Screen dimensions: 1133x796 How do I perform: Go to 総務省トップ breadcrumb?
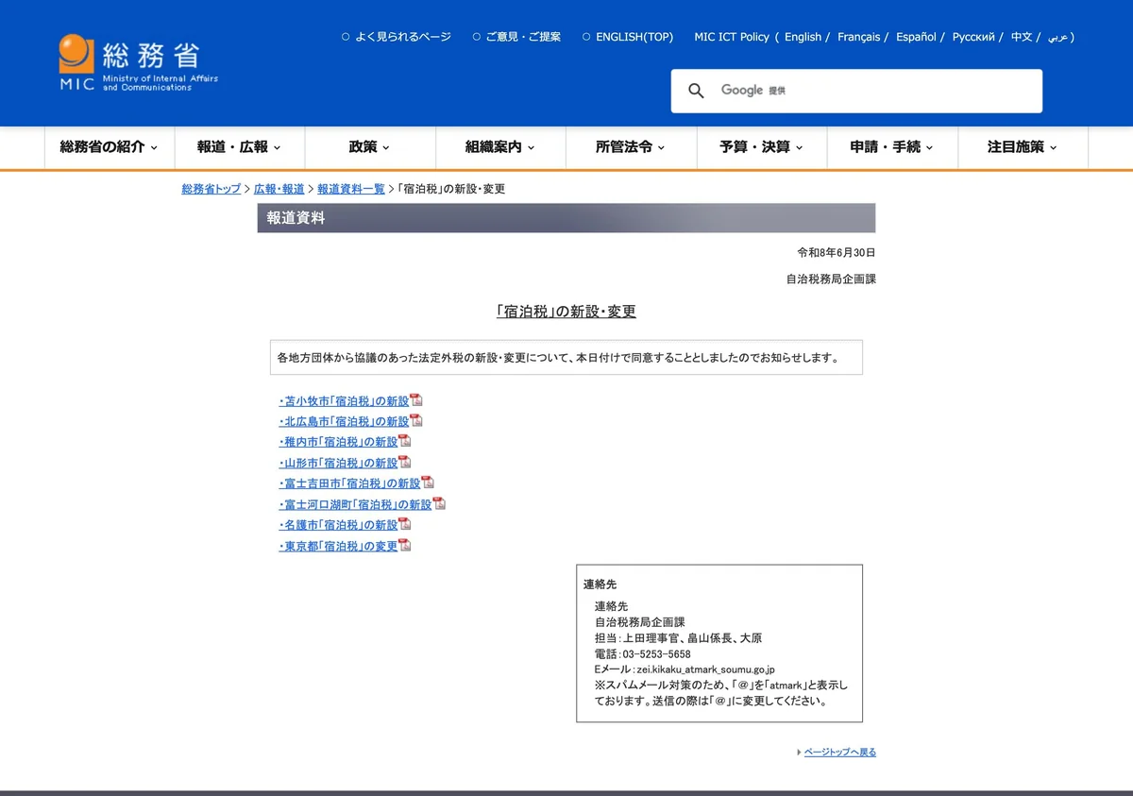tap(211, 189)
